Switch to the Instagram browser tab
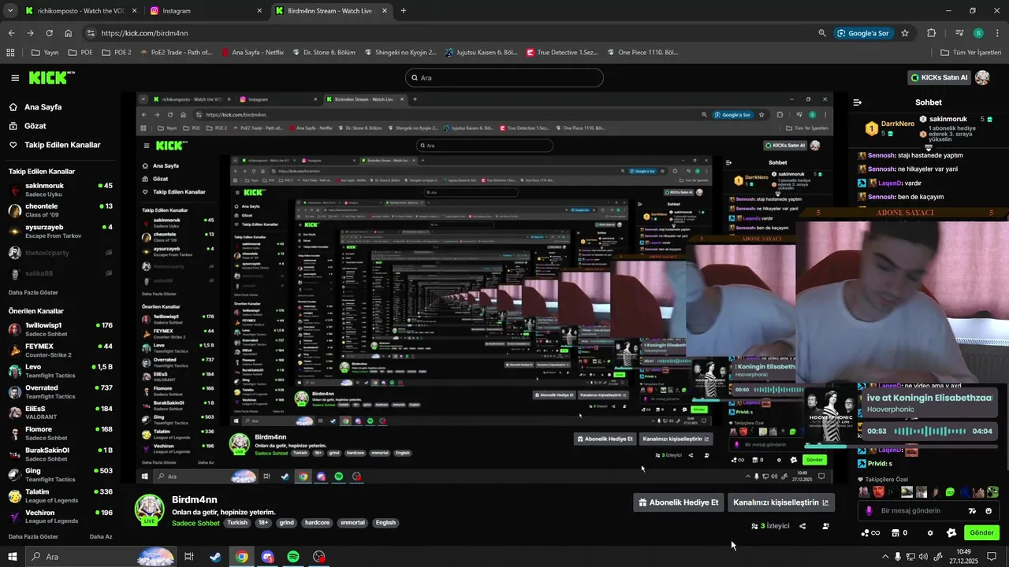The width and height of the screenshot is (1009, 567). (x=207, y=11)
